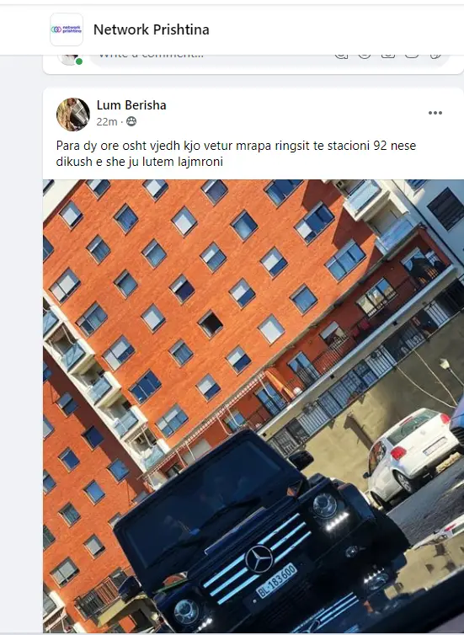Focus the Write a comment field
Image resolution: width=464 pixels, height=635 pixels.
(211, 56)
